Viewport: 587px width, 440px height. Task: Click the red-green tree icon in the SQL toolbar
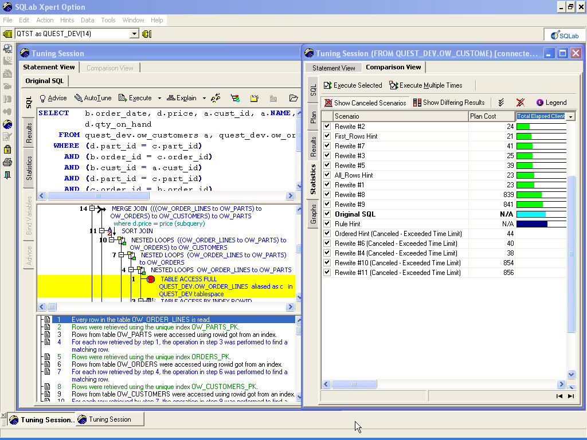(235, 98)
